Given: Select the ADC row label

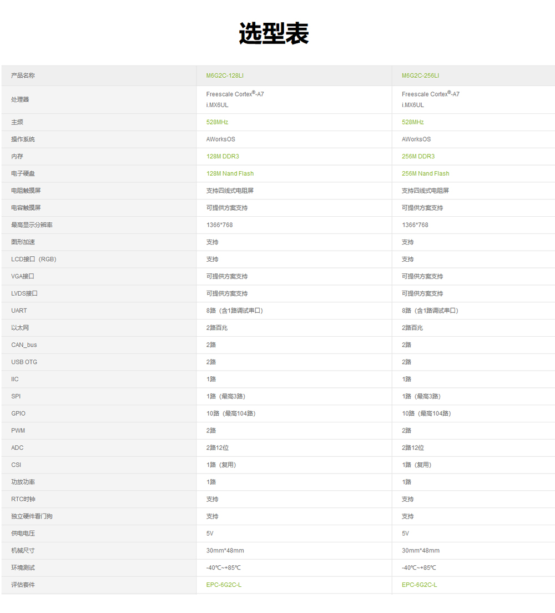Looking at the screenshot, I should [17, 448].
